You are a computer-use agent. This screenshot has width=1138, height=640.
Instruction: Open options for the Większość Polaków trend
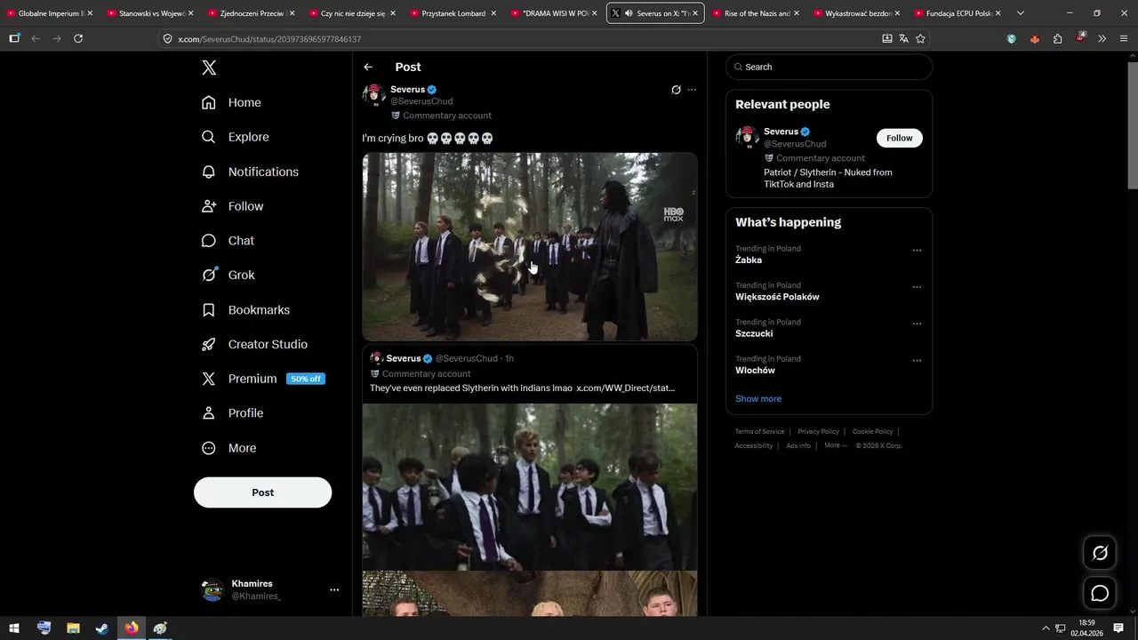click(x=917, y=287)
